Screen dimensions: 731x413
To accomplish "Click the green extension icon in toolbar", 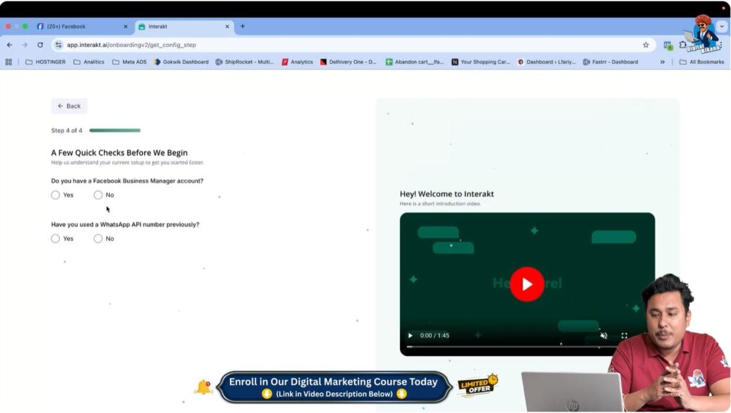I will point(668,45).
